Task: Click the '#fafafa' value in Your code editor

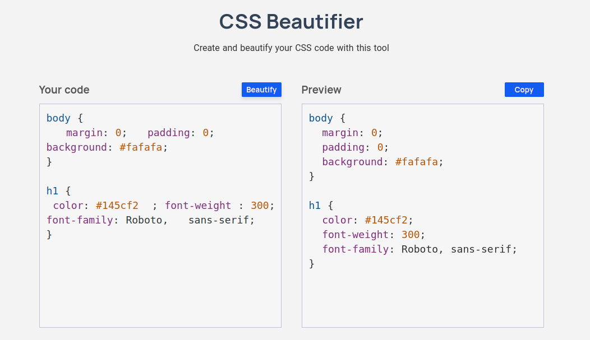Action: click(x=141, y=147)
